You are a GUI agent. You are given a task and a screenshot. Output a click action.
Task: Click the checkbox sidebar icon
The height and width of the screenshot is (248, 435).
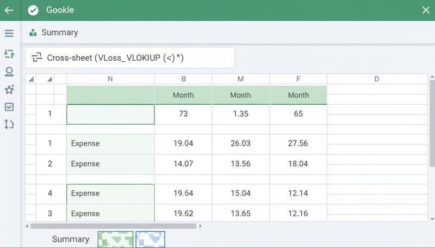coord(9,107)
